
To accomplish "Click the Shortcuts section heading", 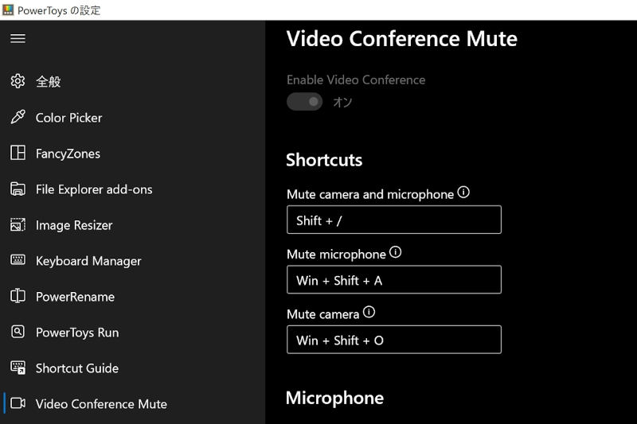I will [324, 160].
